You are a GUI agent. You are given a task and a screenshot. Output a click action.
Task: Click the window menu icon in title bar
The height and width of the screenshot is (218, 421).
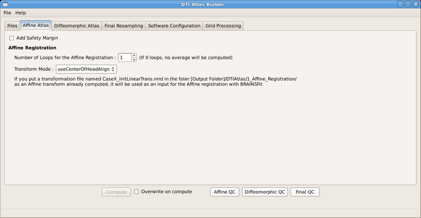click(5, 4)
